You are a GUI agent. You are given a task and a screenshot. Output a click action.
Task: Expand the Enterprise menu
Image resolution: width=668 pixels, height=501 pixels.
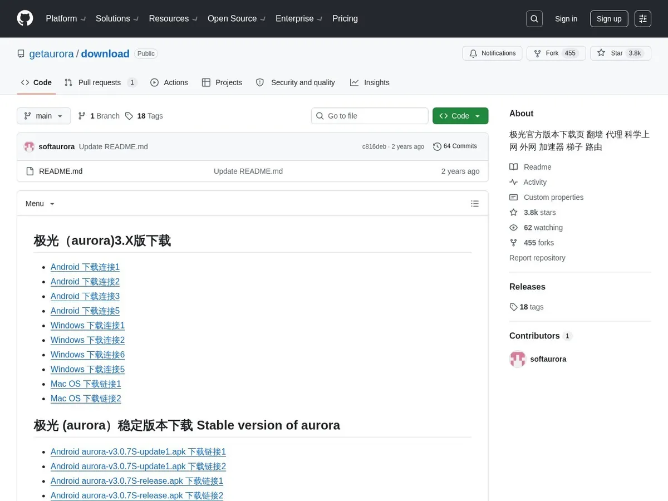(299, 18)
